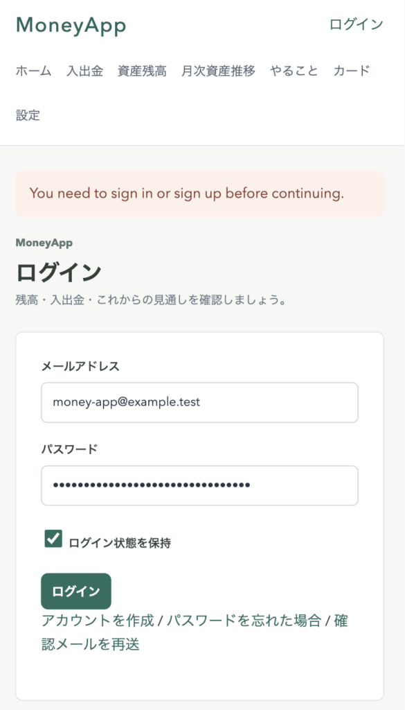
Task: Go to the ホーム navigation item
Action: point(34,71)
